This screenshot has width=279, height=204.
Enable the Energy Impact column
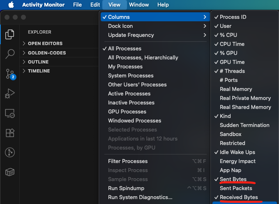point(244,161)
